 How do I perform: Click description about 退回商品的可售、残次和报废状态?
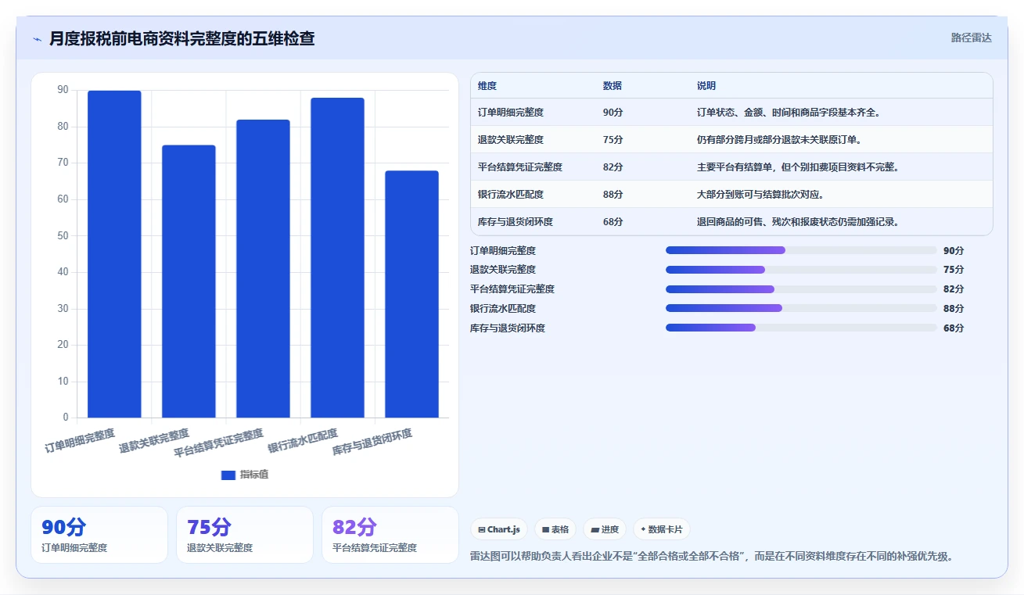(799, 222)
